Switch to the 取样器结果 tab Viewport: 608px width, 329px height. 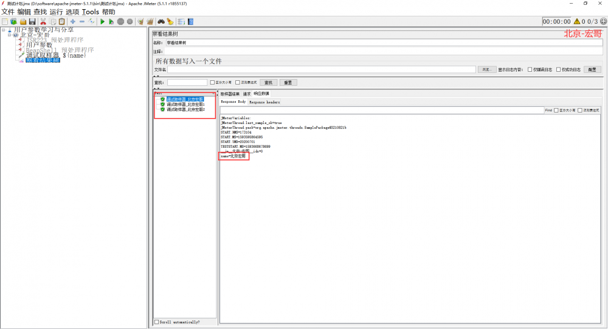[230, 94]
